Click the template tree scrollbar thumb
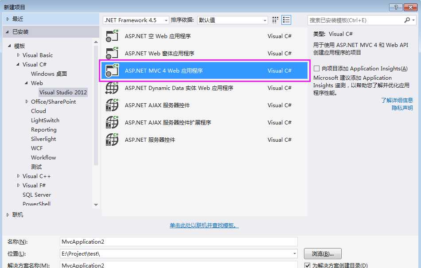This screenshot has width=421, height=268. click(x=96, y=105)
